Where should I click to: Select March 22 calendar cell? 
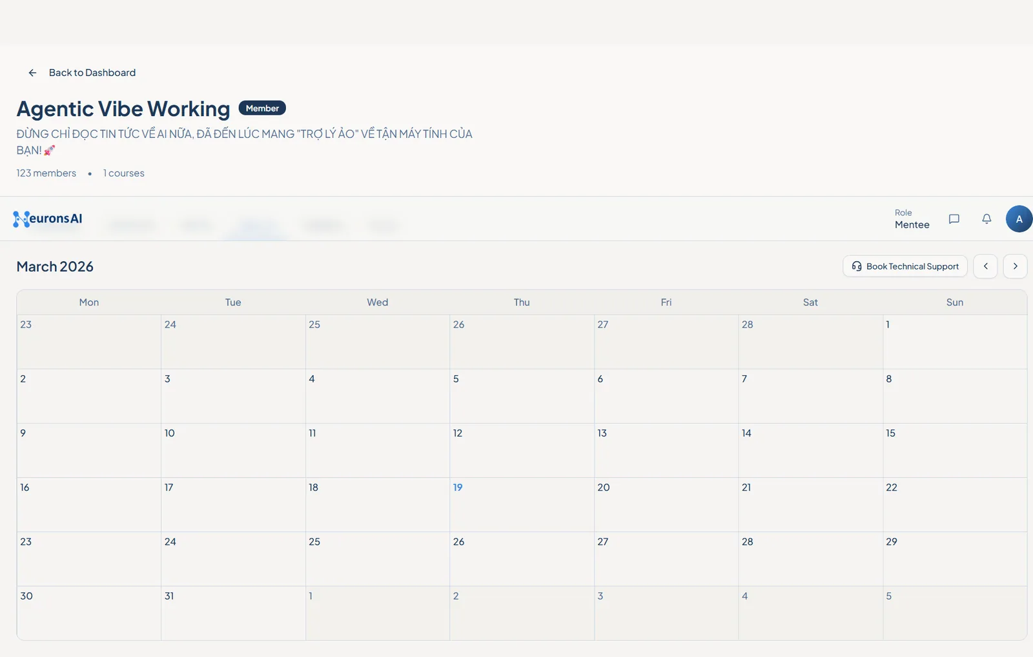click(955, 505)
